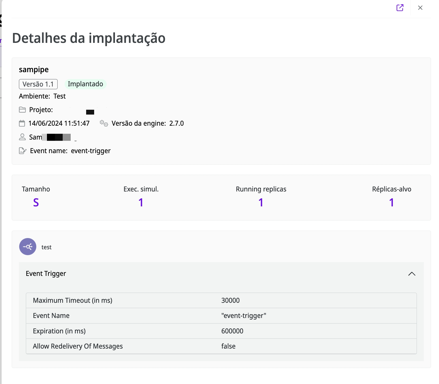Click the Réplicas-alvo value
The image size is (439, 384).
(x=392, y=203)
